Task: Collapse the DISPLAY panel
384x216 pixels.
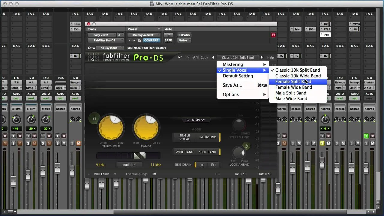Action: click(196, 120)
